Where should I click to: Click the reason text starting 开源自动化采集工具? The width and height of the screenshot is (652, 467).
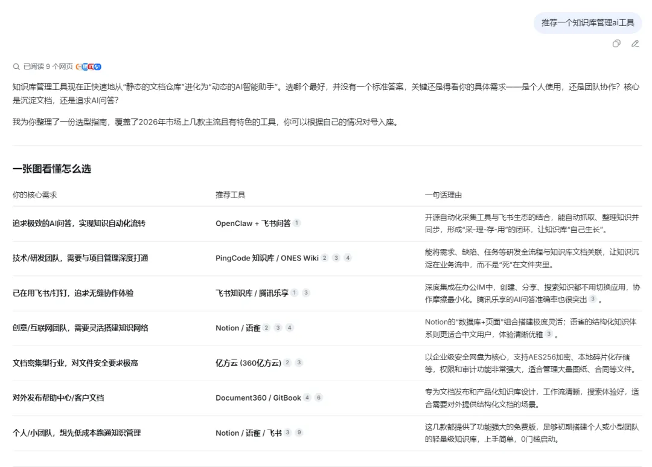(x=532, y=224)
